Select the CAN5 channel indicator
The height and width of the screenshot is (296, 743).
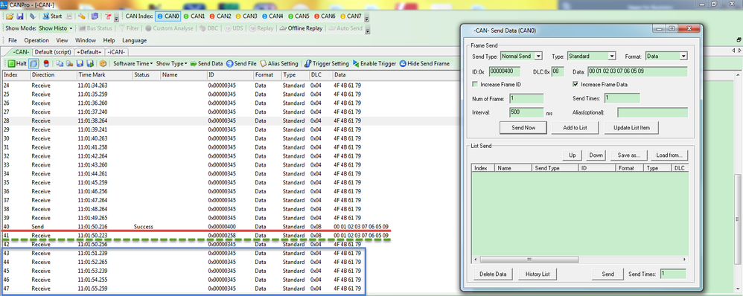[299, 16]
